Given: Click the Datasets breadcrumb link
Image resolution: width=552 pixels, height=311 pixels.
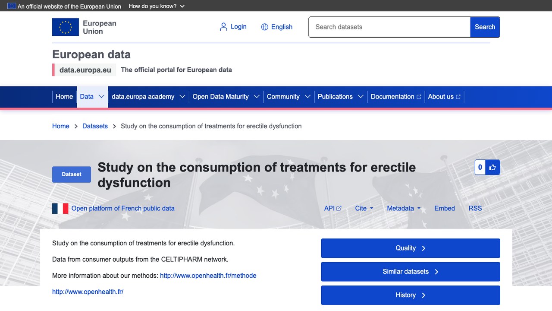Looking at the screenshot, I should [x=95, y=126].
